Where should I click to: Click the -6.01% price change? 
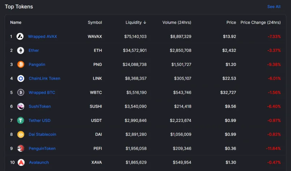click(x=274, y=78)
